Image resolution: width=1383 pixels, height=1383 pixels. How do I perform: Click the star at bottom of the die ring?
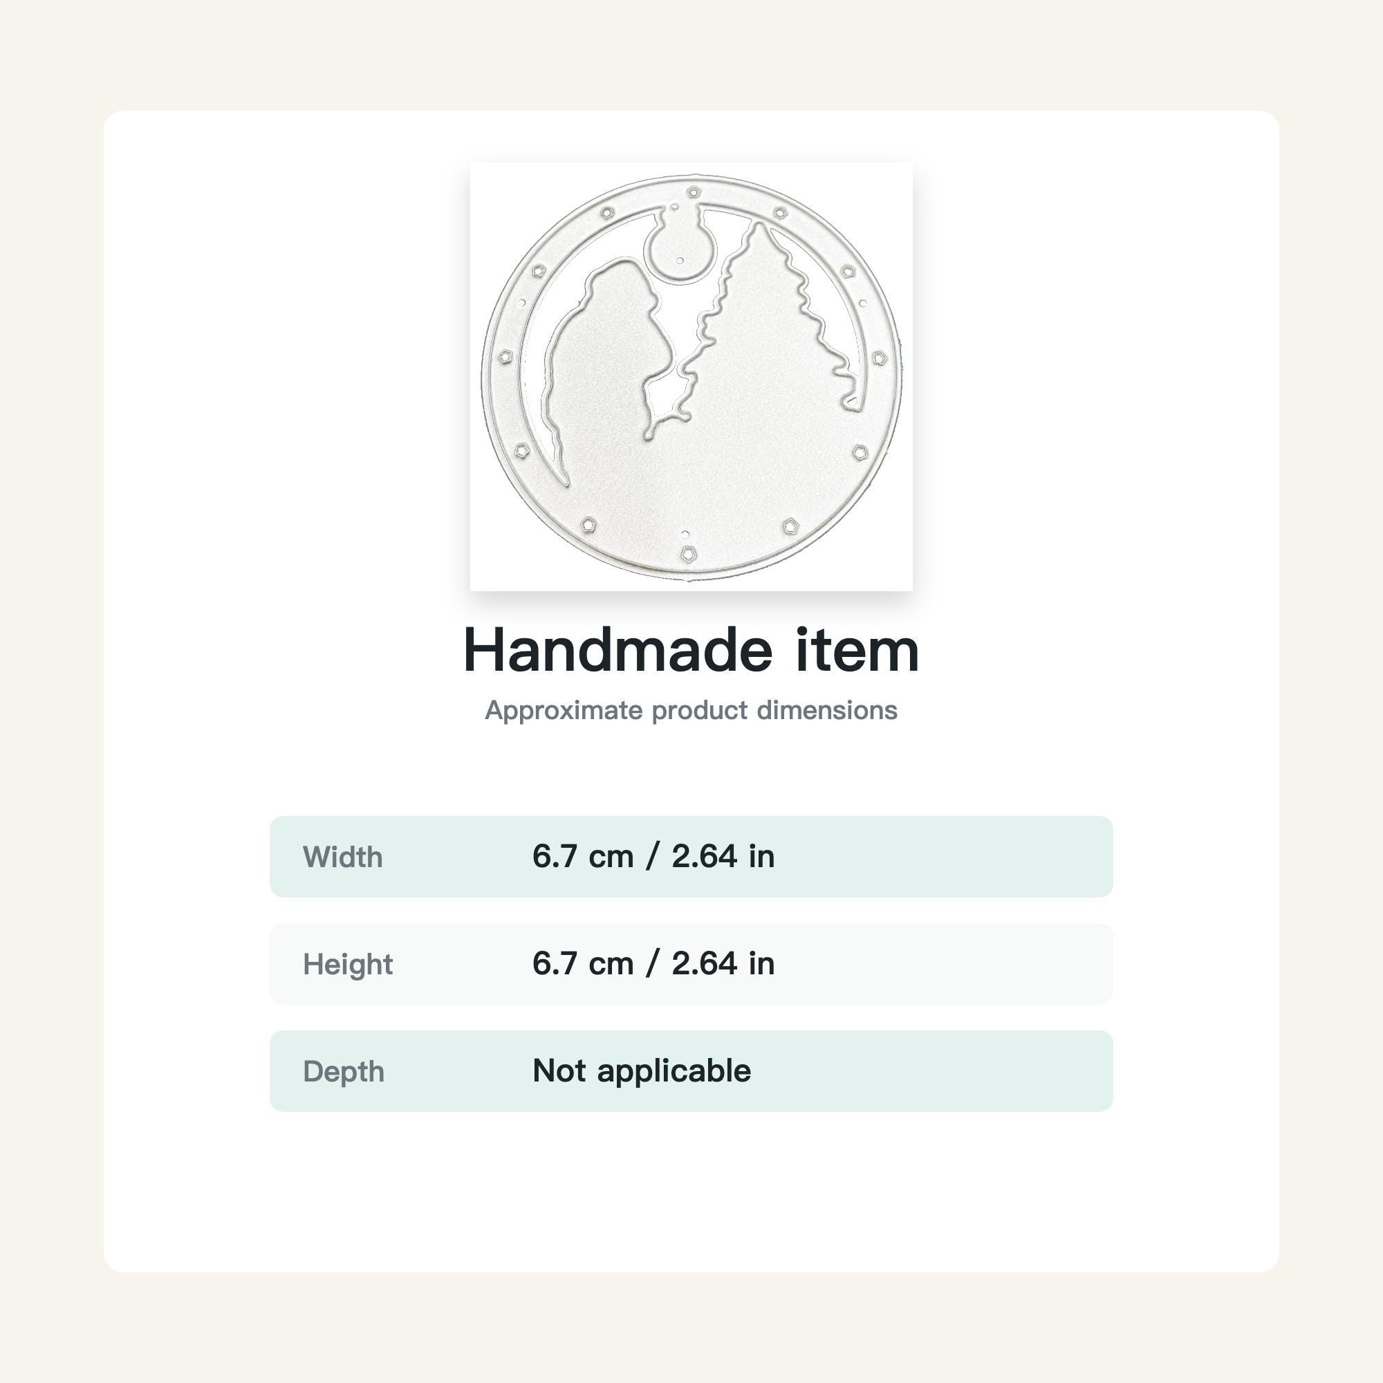(688, 553)
